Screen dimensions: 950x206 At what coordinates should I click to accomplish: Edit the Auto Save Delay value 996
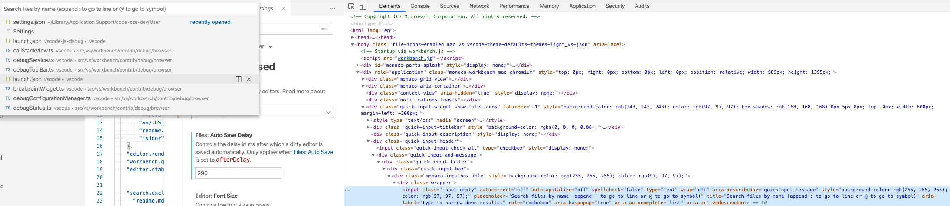coord(239,173)
